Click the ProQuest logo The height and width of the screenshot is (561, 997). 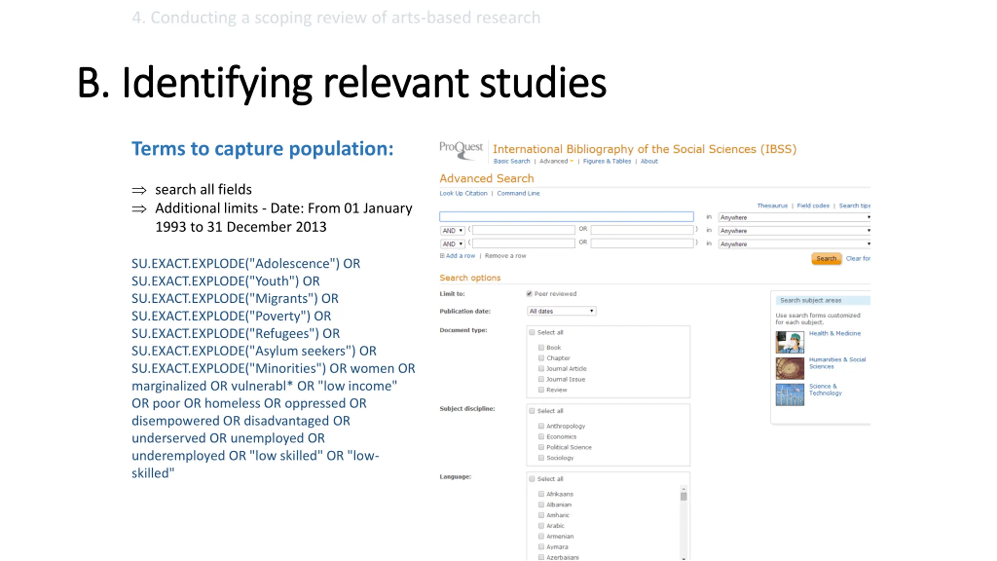[x=461, y=150]
